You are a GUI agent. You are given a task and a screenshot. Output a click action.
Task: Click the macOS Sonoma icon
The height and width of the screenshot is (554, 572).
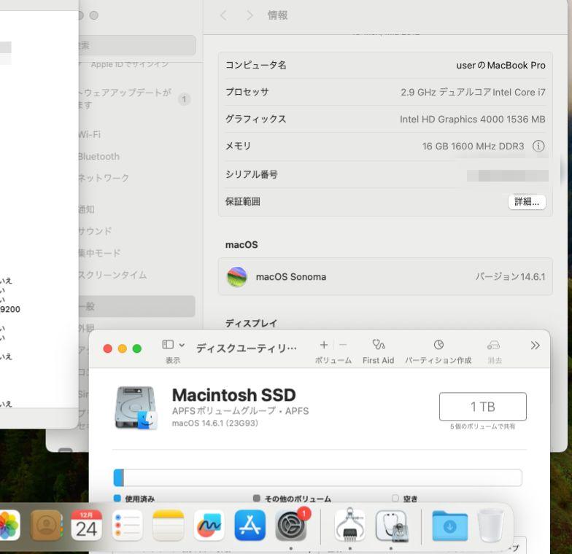tap(236, 277)
